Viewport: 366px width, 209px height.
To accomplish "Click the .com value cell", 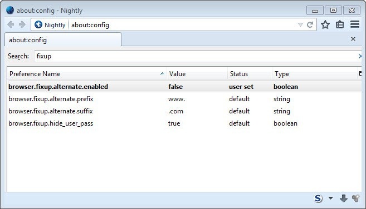I will point(175,111).
